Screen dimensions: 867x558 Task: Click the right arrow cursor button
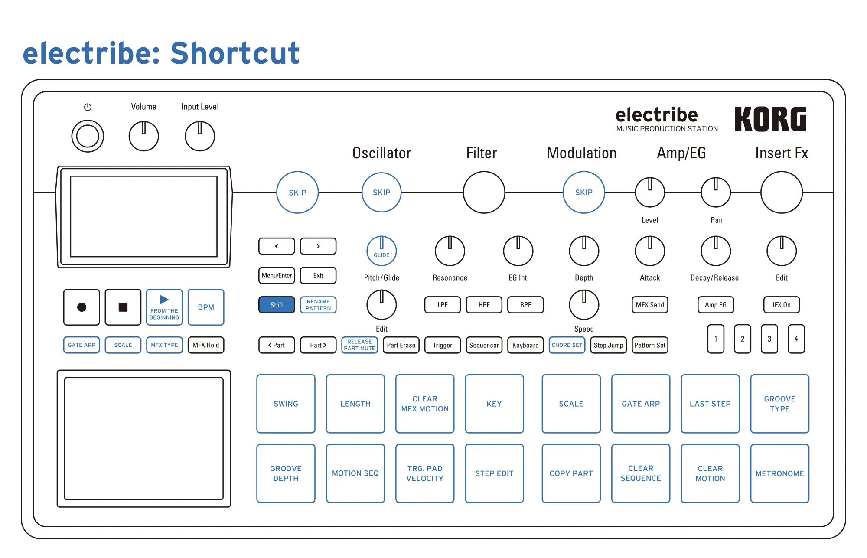pos(318,246)
